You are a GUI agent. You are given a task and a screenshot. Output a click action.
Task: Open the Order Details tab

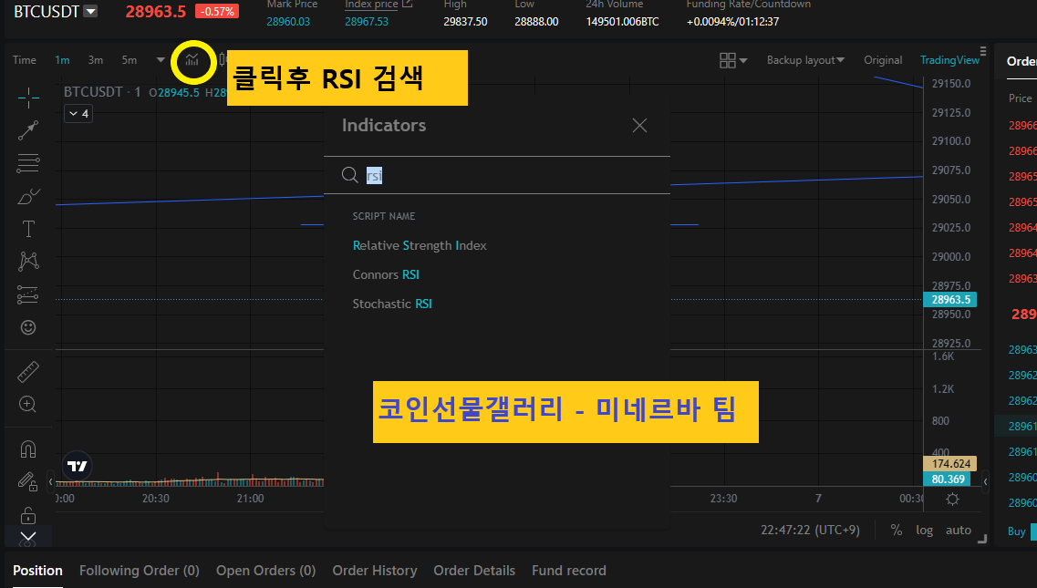click(x=474, y=570)
